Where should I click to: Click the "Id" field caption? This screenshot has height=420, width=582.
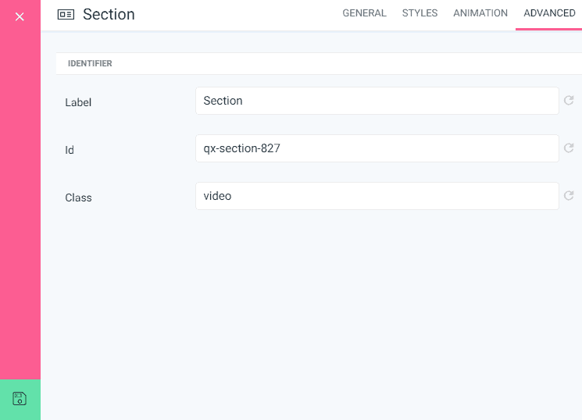[70, 150]
